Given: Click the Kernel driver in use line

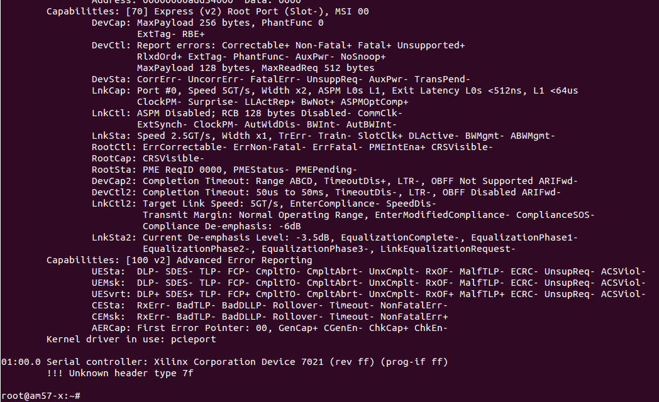Looking at the screenshot, I should [131, 339].
